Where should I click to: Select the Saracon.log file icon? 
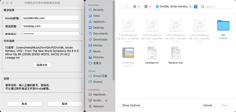click(175, 53)
